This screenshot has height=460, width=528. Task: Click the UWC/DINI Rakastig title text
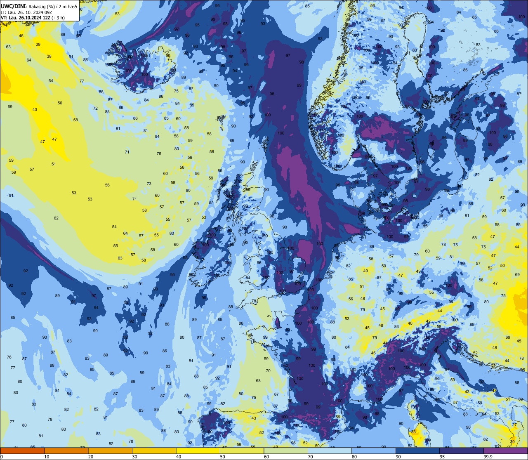pos(39,6)
